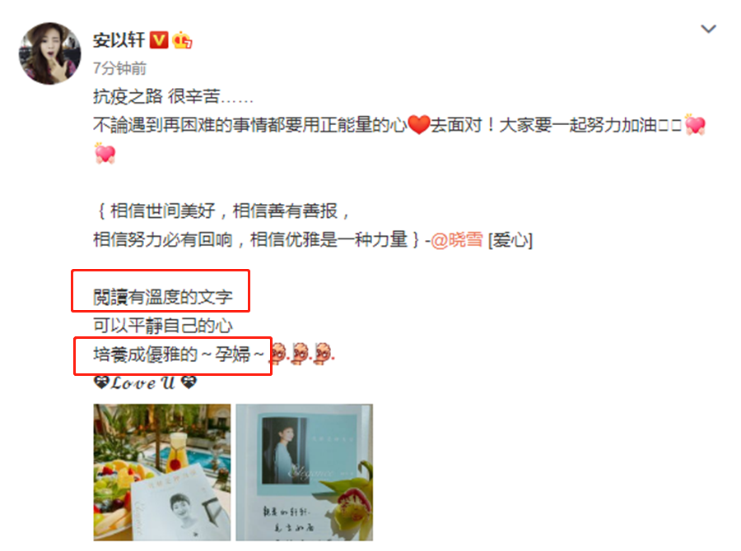The height and width of the screenshot is (551, 741).
Task: Click the black heart before Love U
Action: tap(101, 382)
